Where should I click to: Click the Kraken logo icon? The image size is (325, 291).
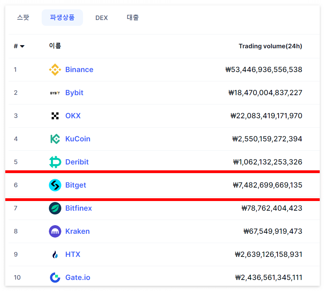tap(55, 231)
